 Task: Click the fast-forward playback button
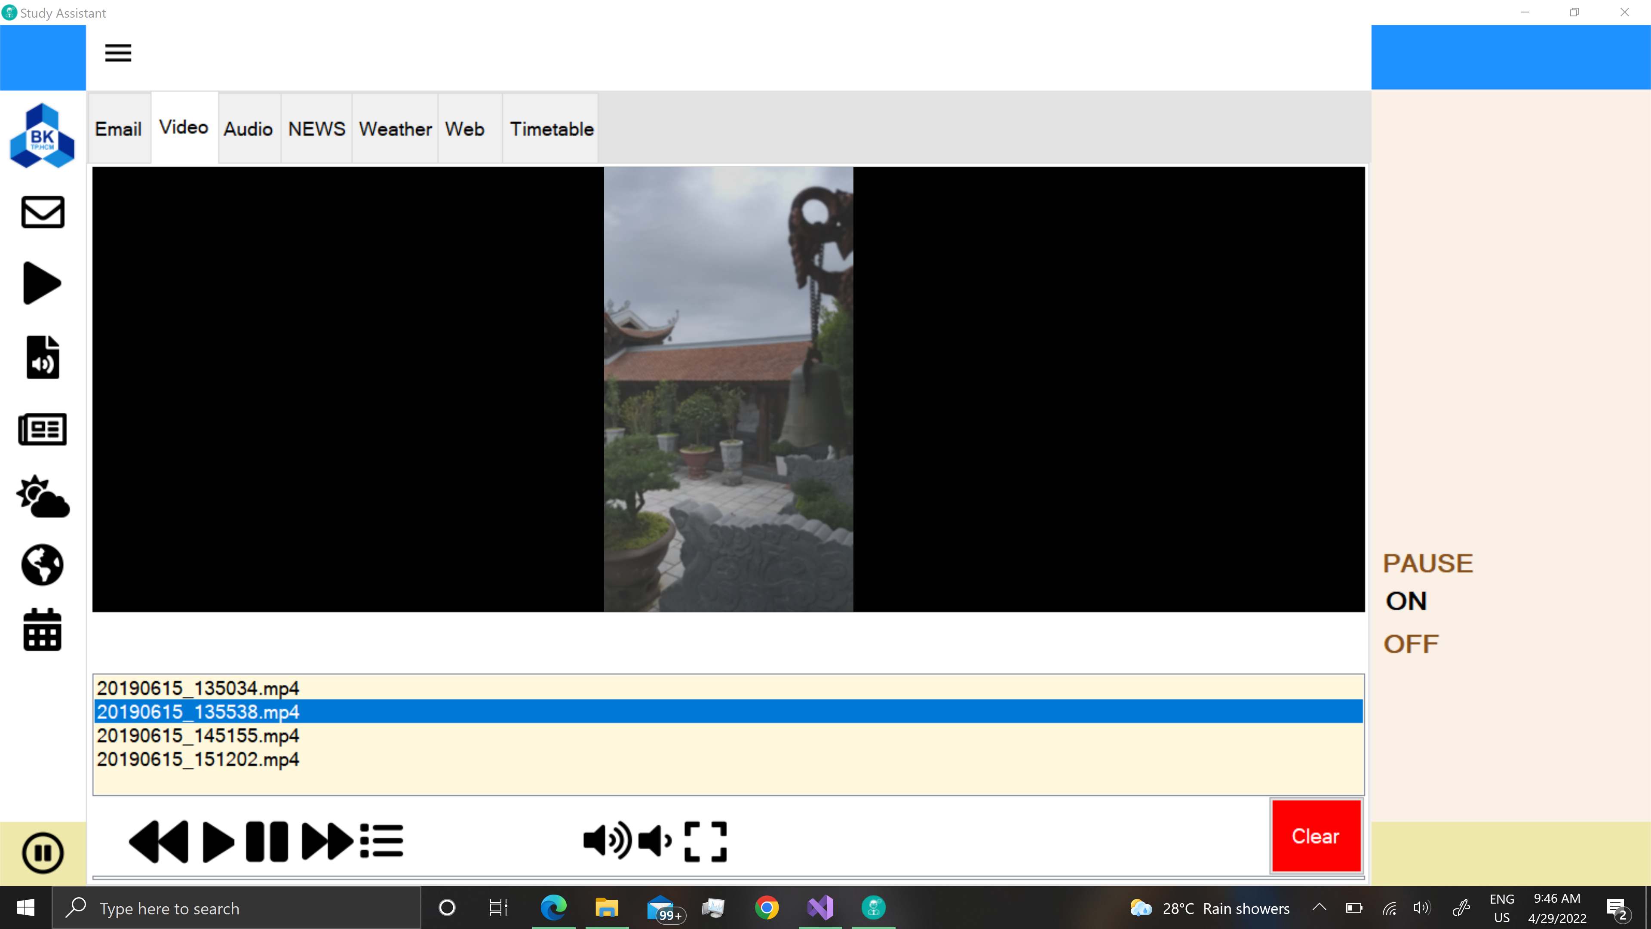pos(326,841)
